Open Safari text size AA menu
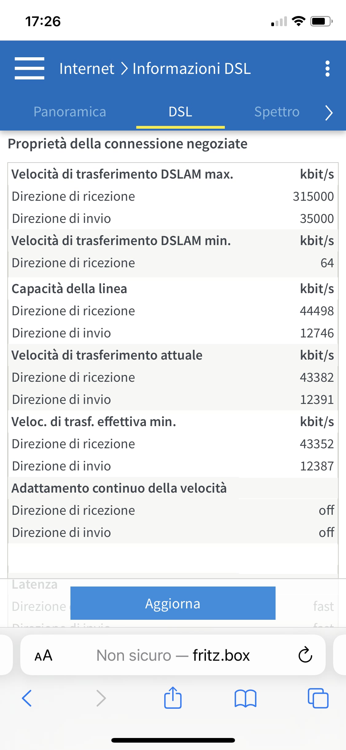 point(43,655)
